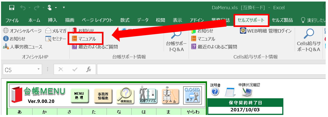This screenshot has width=328, height=117.
Task: Open マニュアル in Cells給与サポート情報 group
Action: (203, 39)
